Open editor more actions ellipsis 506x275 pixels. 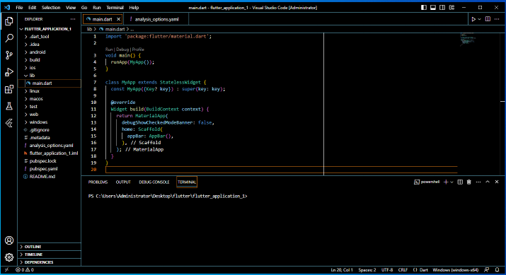coord(497,19)
